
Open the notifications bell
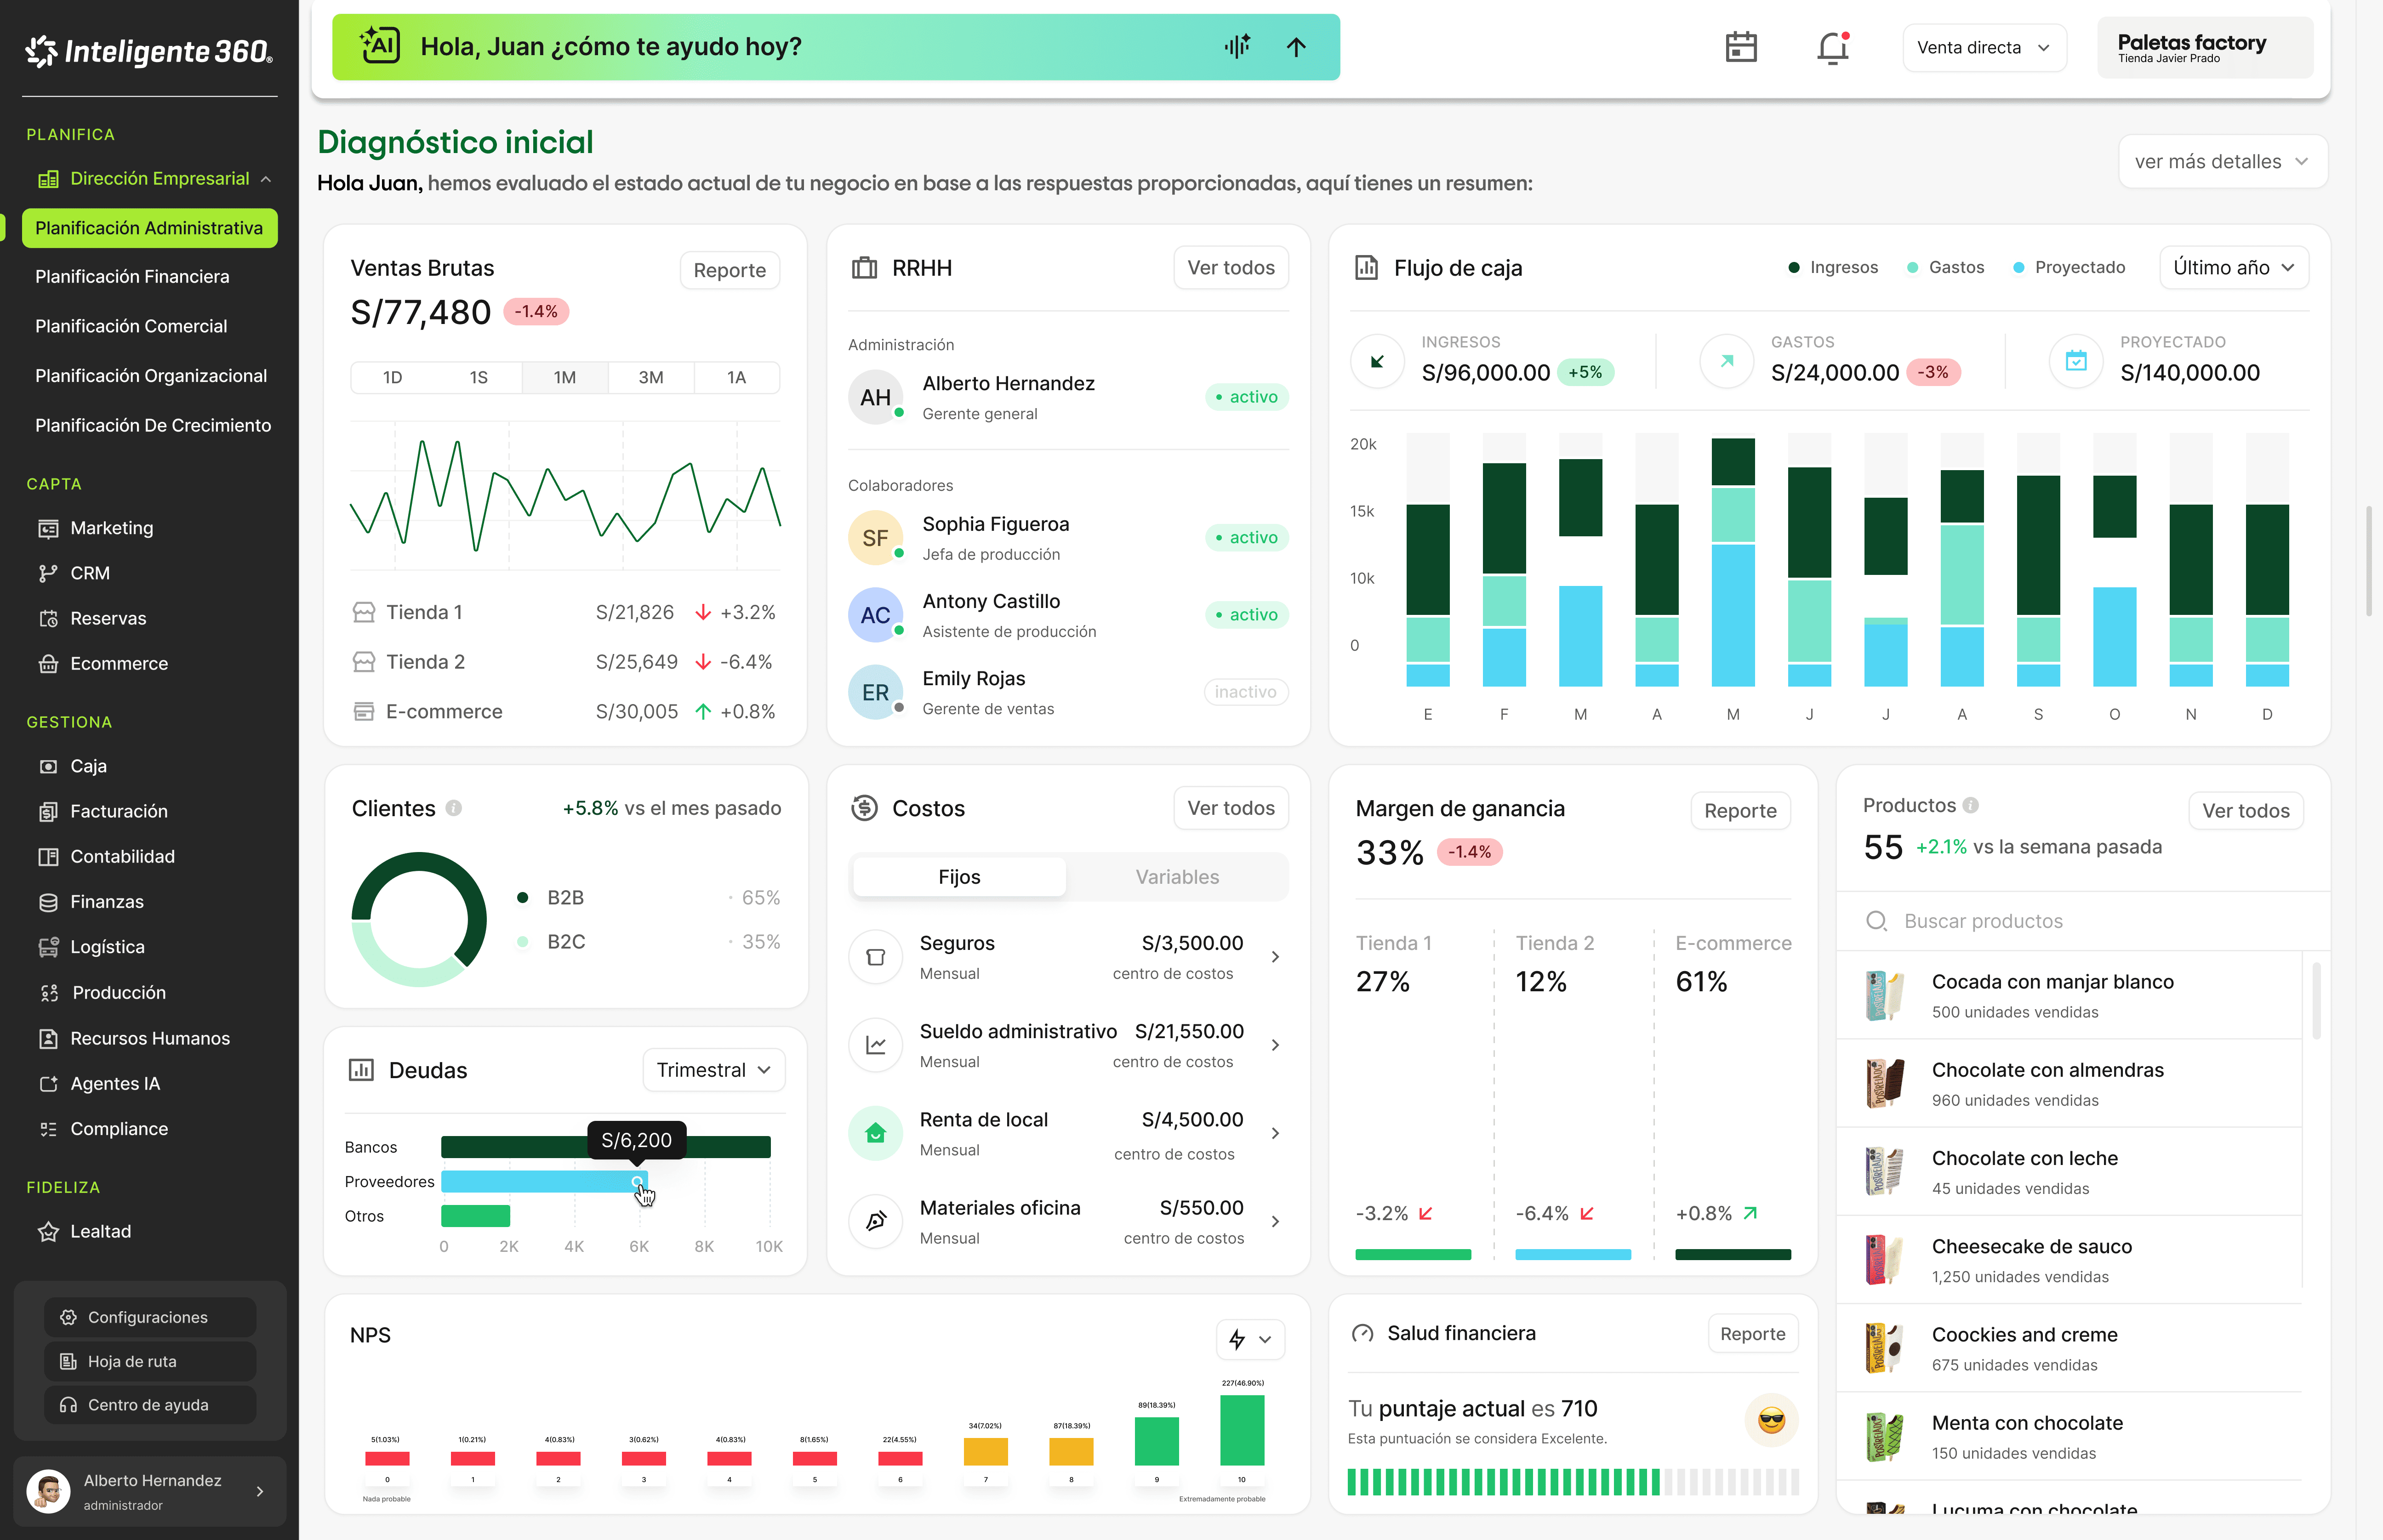[1832, 47]
